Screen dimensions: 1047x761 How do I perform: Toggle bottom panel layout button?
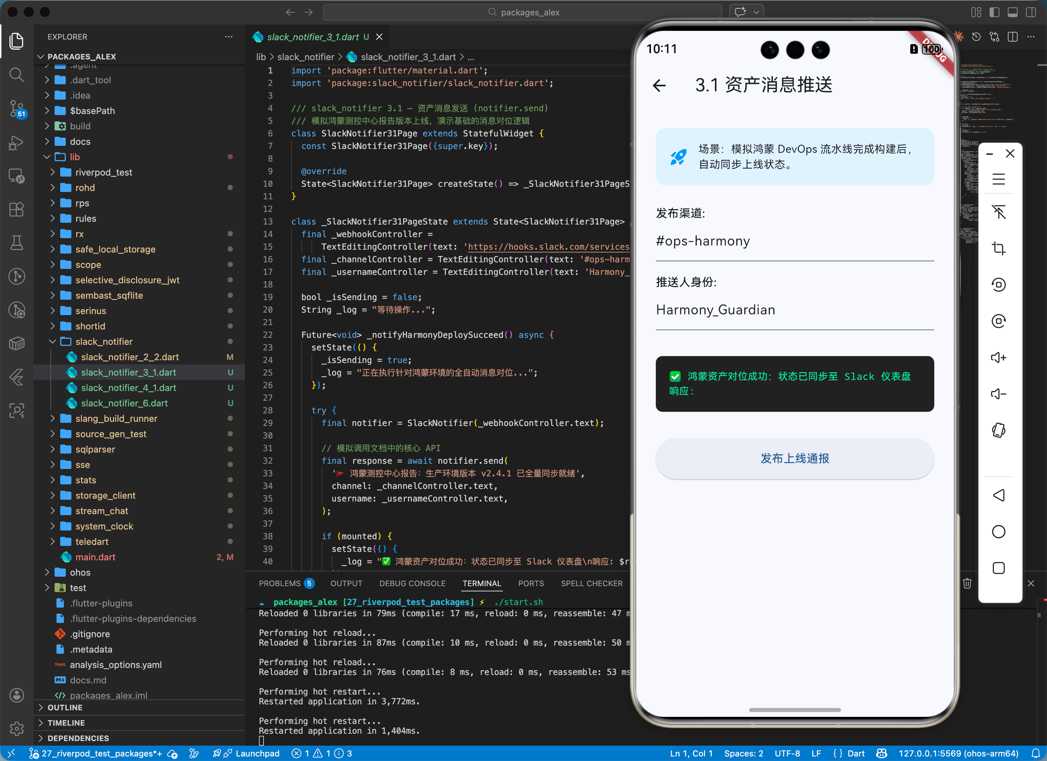[x=1012, y=13]
